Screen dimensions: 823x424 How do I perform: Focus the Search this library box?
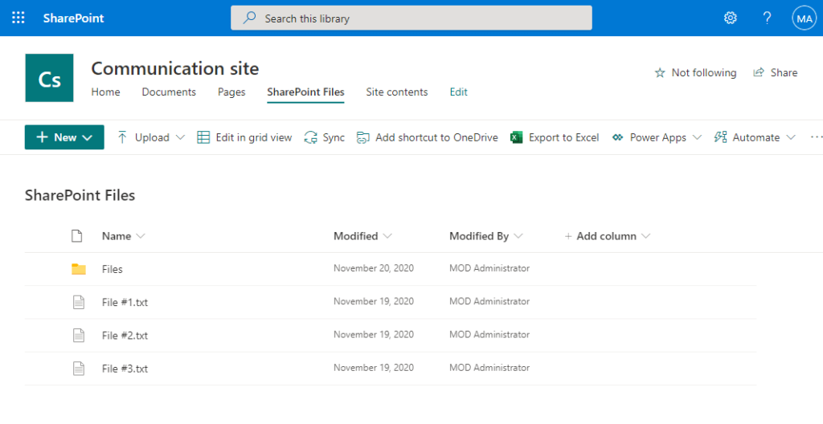[411, 18]
